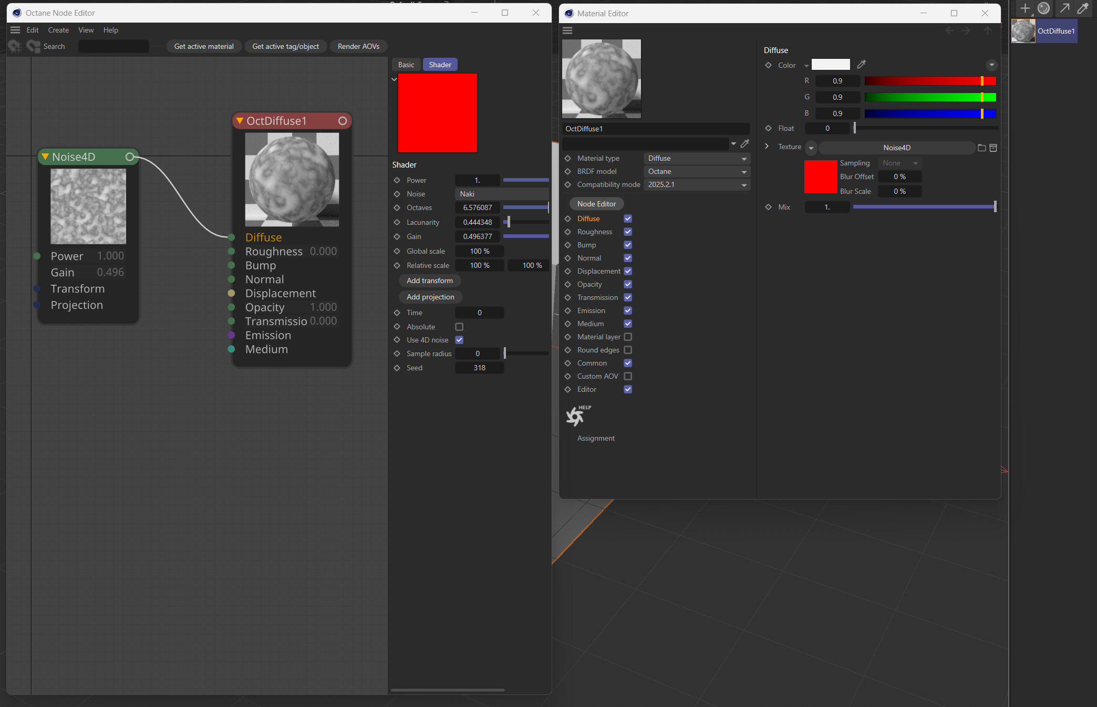Click the Get active material button

click(x=204, y=46)
